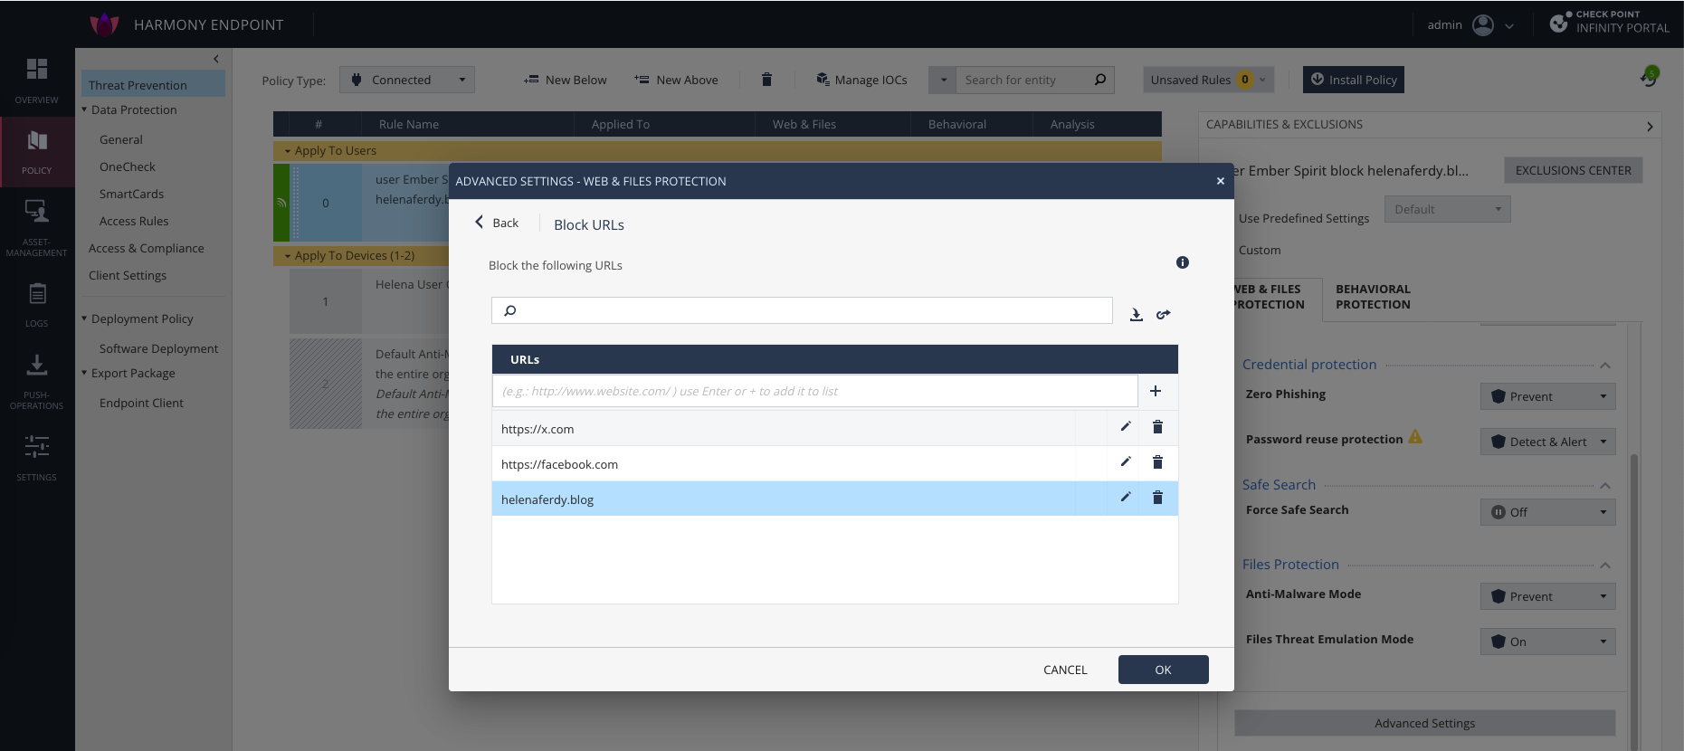Click the Cancel button
The image size is (1684, 751).
click(x=1065, y=670)
